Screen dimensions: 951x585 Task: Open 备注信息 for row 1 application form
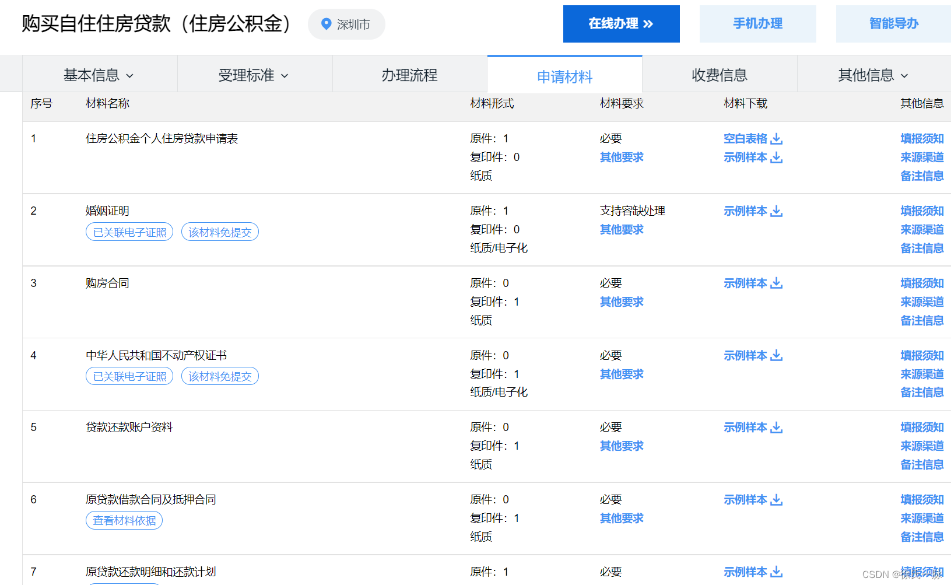tap(922, 176)
